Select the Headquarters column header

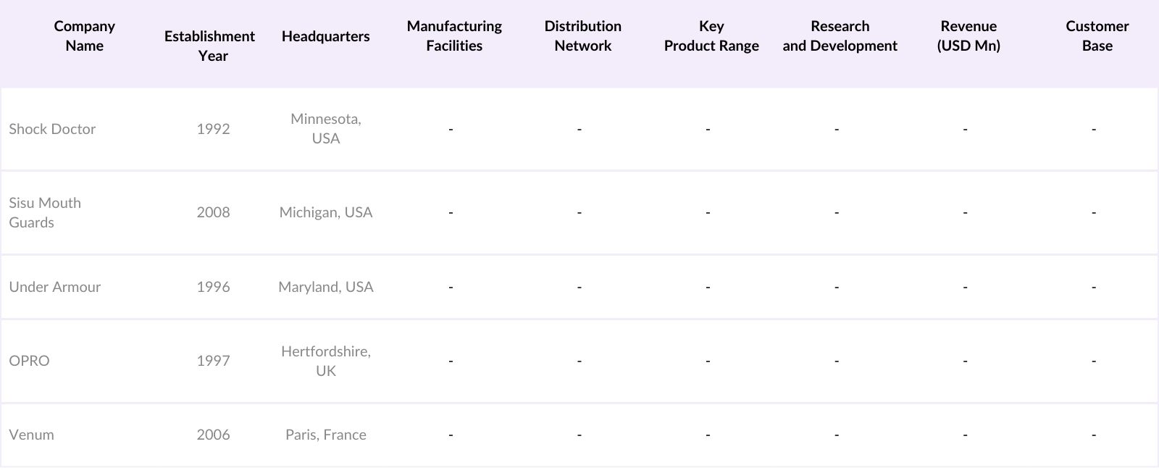(325, 36)
